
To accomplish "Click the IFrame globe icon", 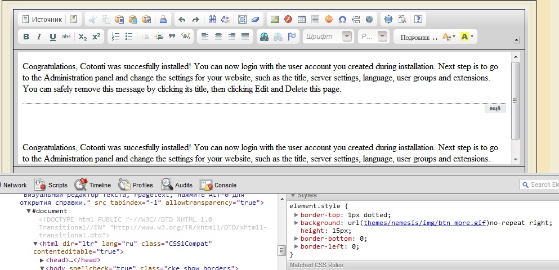I will pos(369,19).
